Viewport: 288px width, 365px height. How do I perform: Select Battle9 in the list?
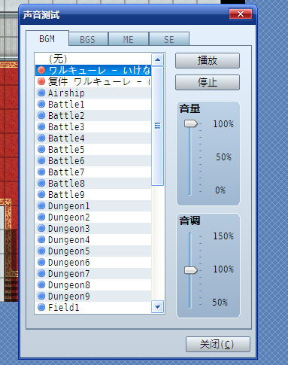tap(93, 194)
